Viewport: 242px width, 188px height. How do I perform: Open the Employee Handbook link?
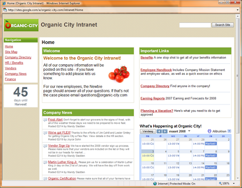[156, 70]
